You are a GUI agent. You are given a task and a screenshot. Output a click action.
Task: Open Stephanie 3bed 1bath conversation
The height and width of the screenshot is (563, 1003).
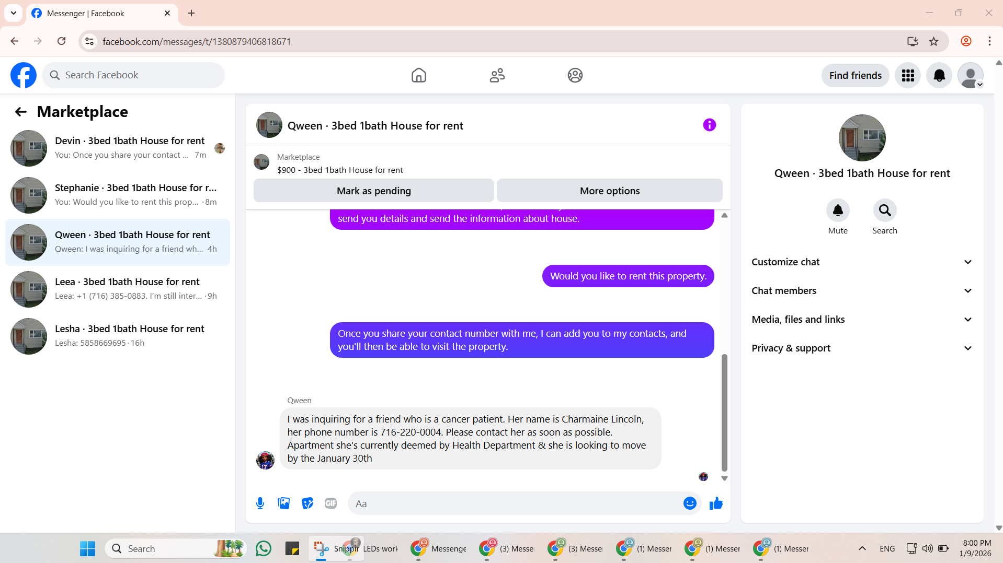(118, 195)
